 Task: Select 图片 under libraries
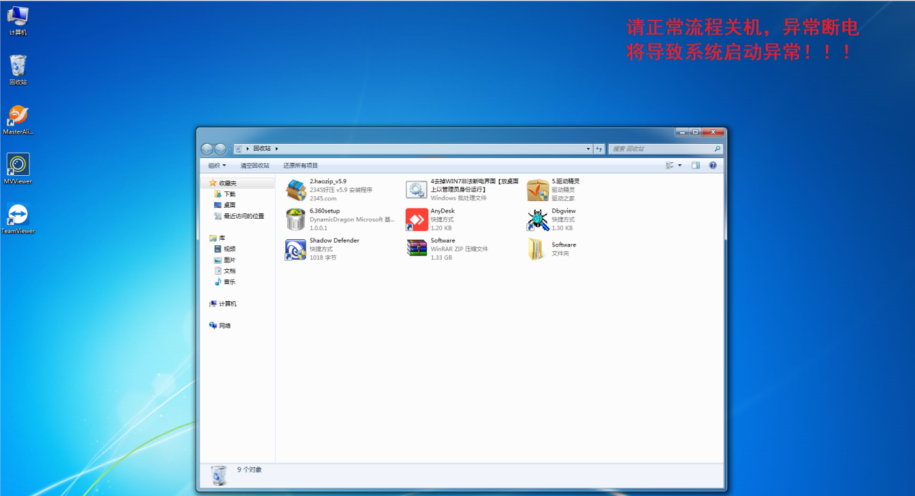pos(229,260)
